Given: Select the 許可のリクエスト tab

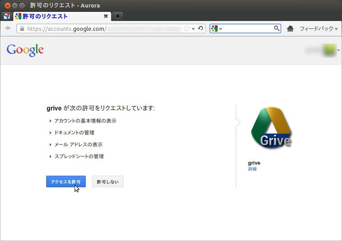Looking at the screenshot, I should coord(62,16).
